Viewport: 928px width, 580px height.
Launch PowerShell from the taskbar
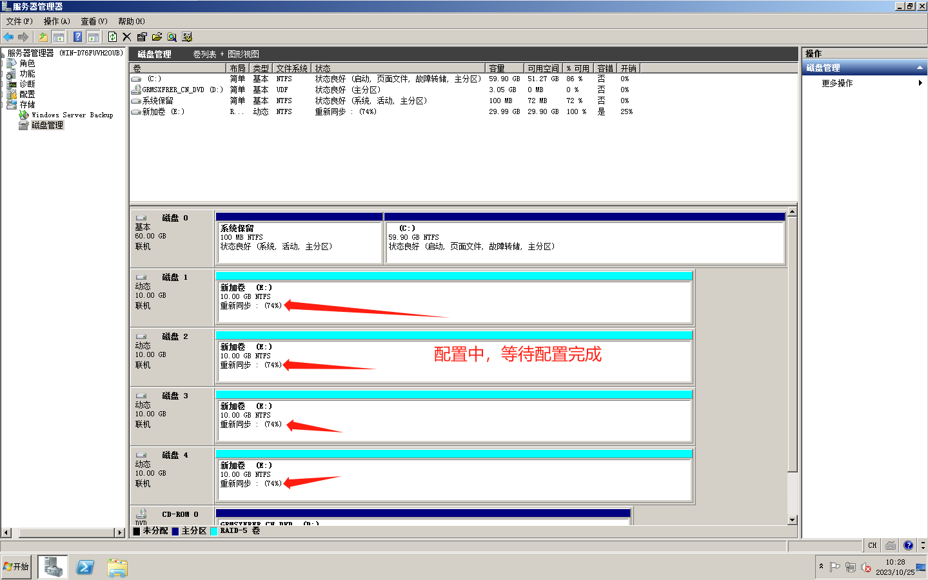tap(85, 567)
